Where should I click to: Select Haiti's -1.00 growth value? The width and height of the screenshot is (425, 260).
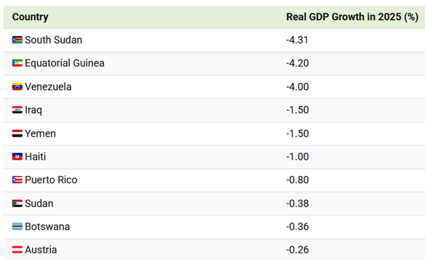[297, 157]
